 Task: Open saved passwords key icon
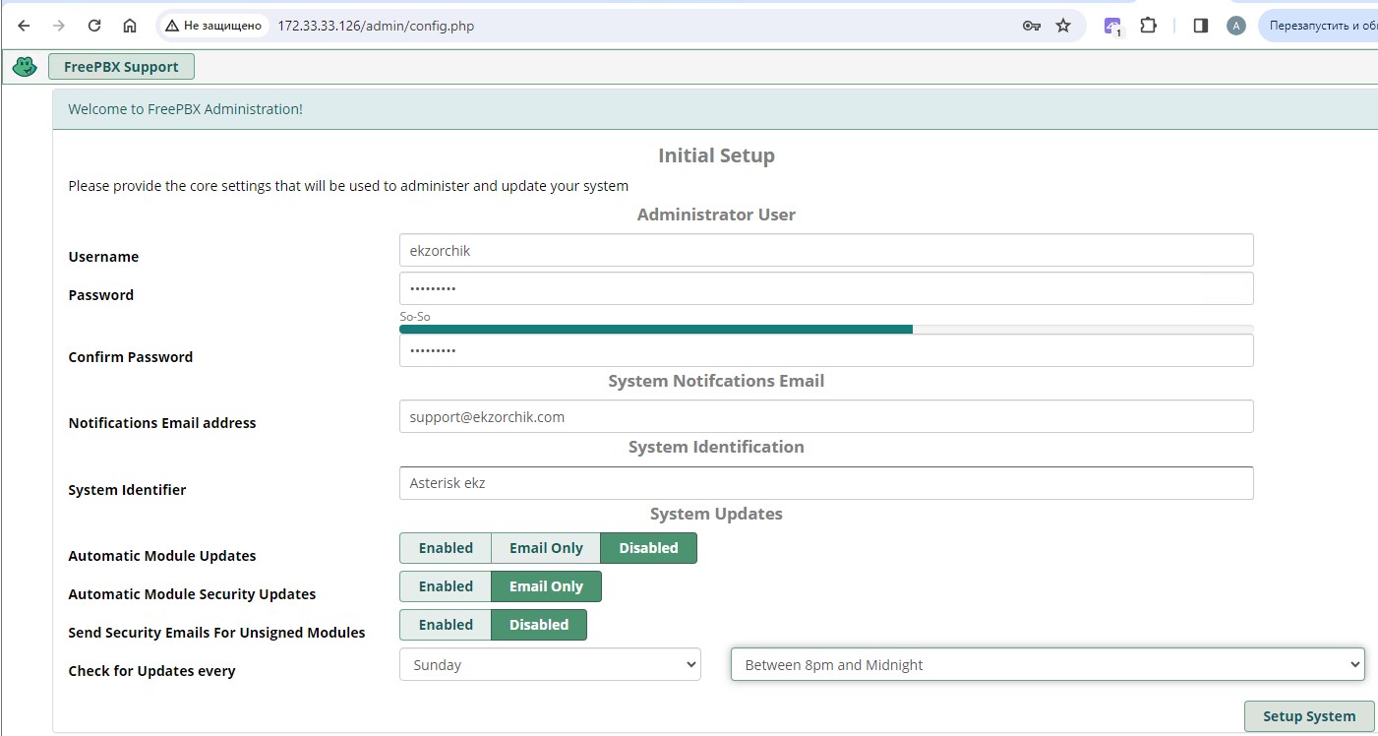tap(1031, 26)
